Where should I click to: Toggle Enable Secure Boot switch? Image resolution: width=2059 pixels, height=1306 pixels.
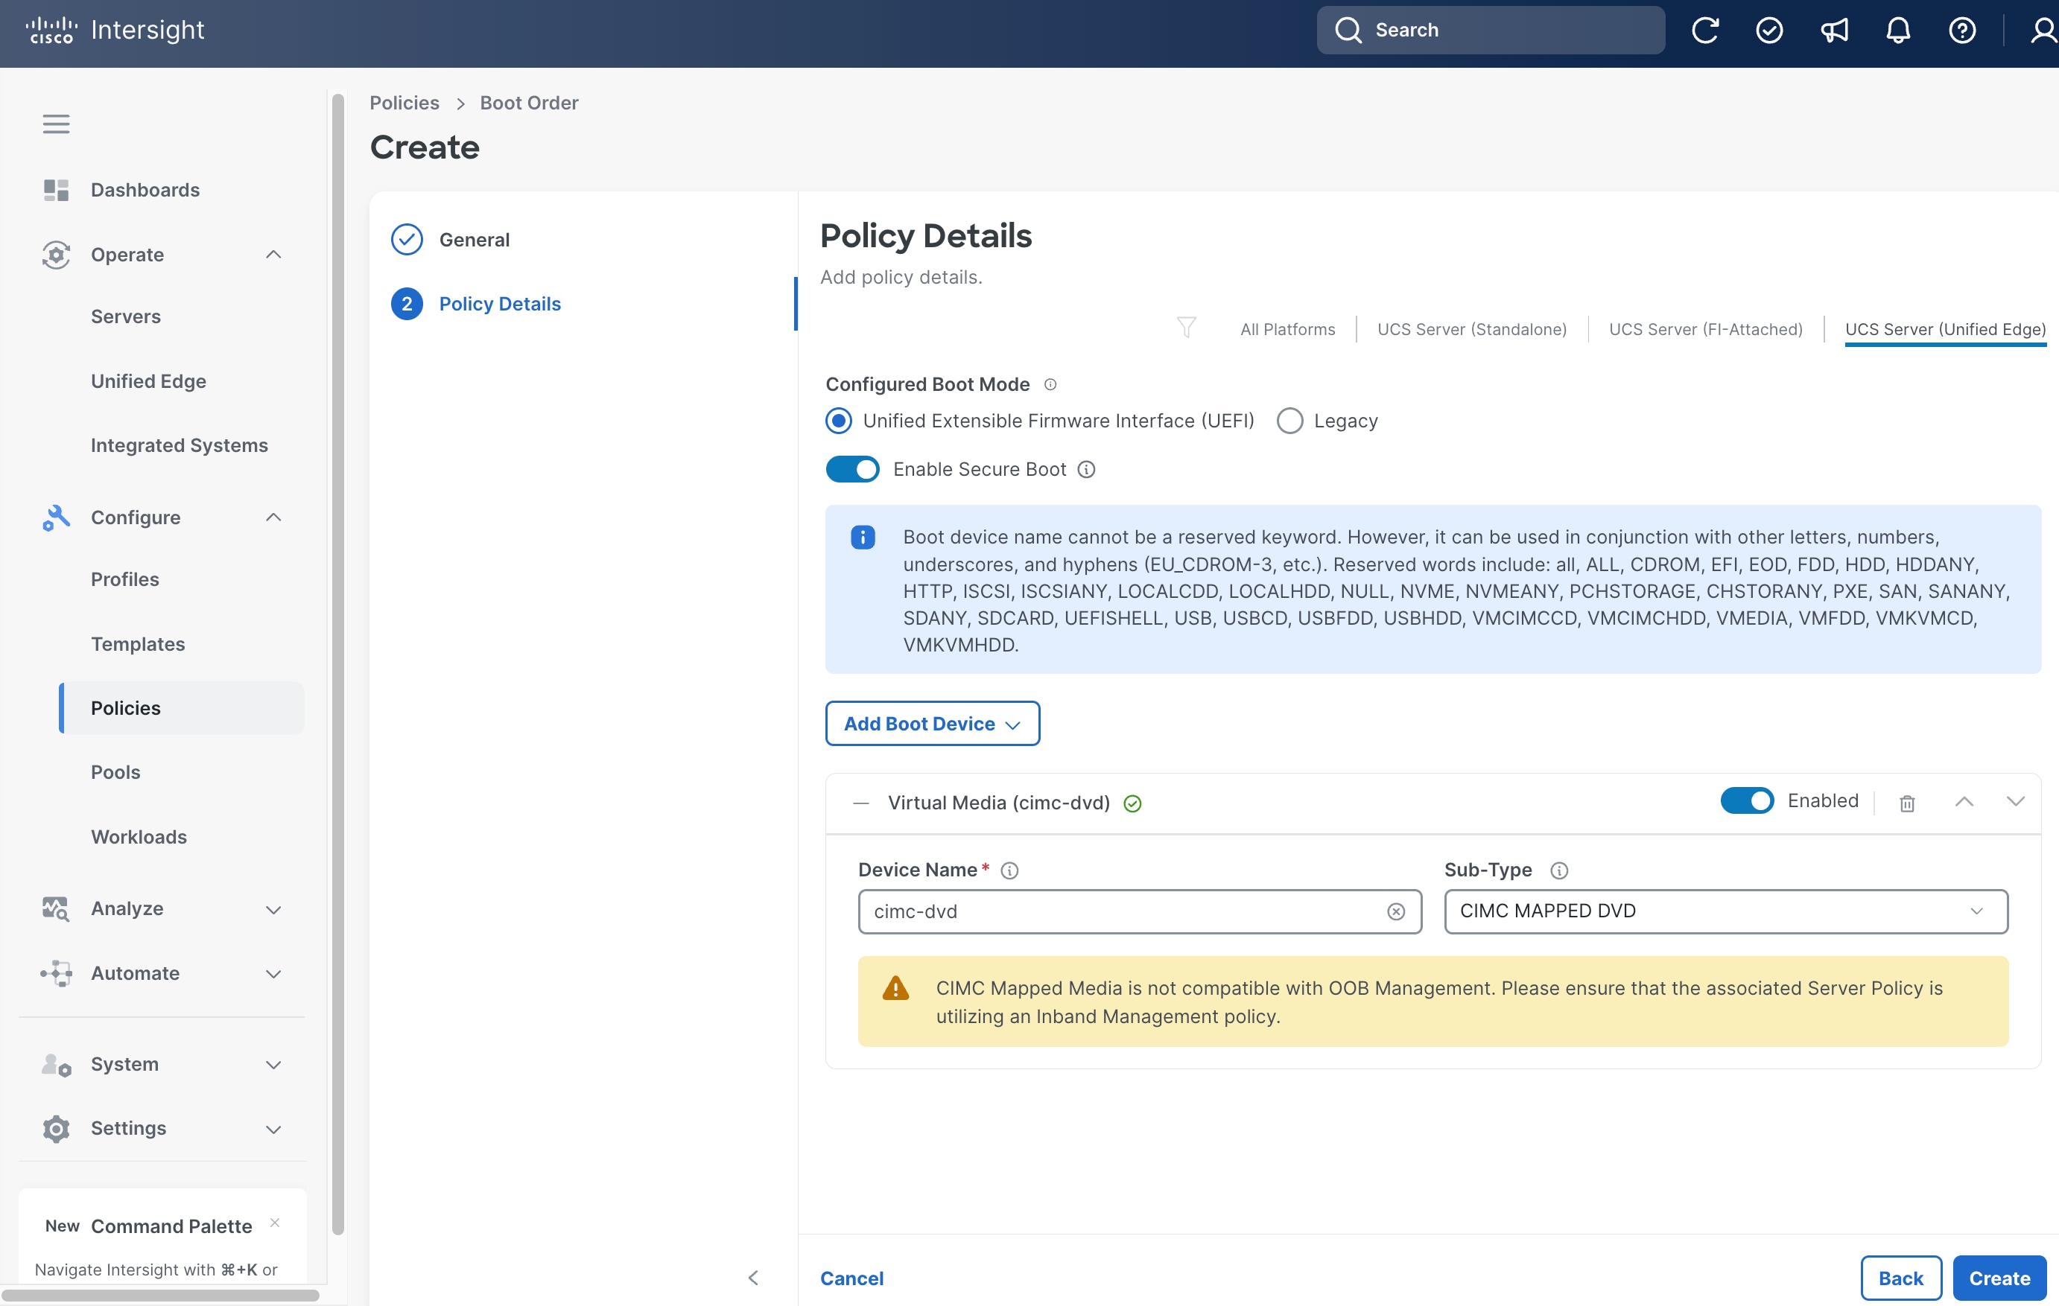tap(851, 469)
